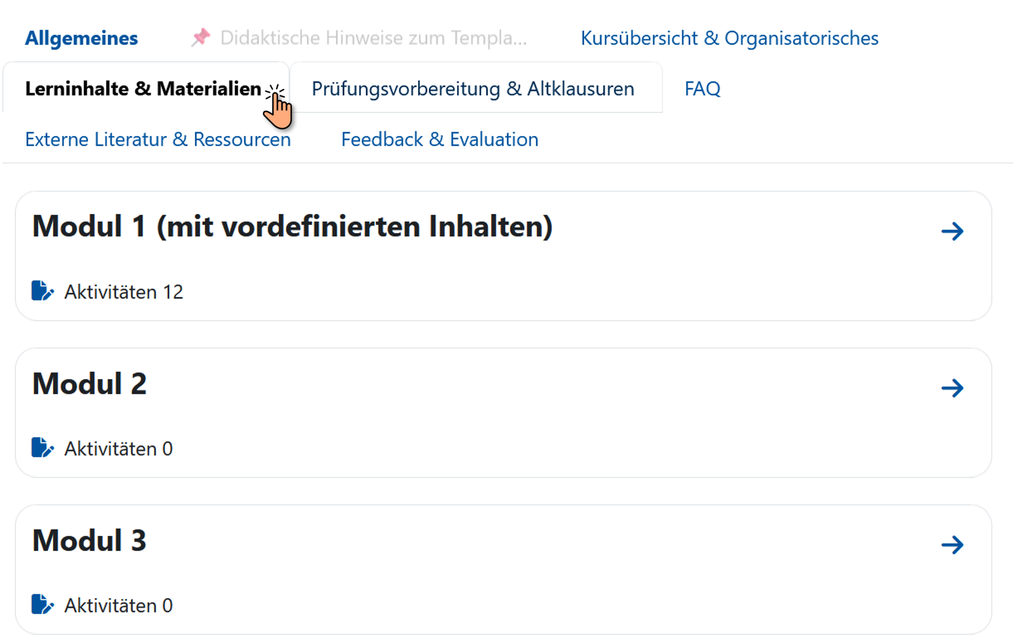The image size is (1013, 643).
Task: Open the Didaktische Hinweise zum Template tab
Action: pyautogui.click(x=373, y=38)
